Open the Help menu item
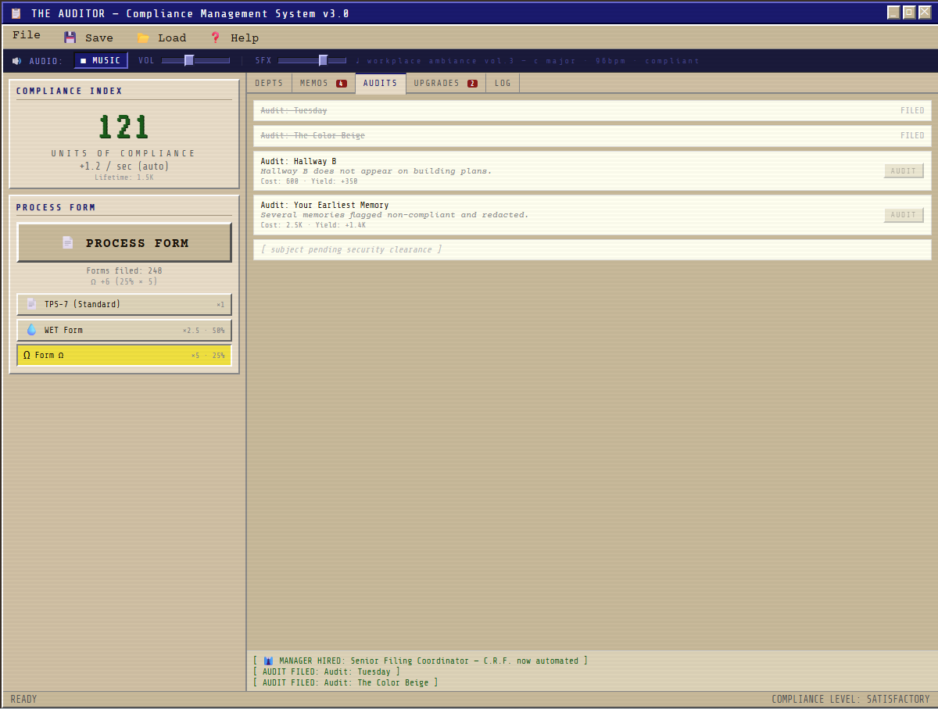The width and height of the screenshot is (938, 709). point(234,38)
